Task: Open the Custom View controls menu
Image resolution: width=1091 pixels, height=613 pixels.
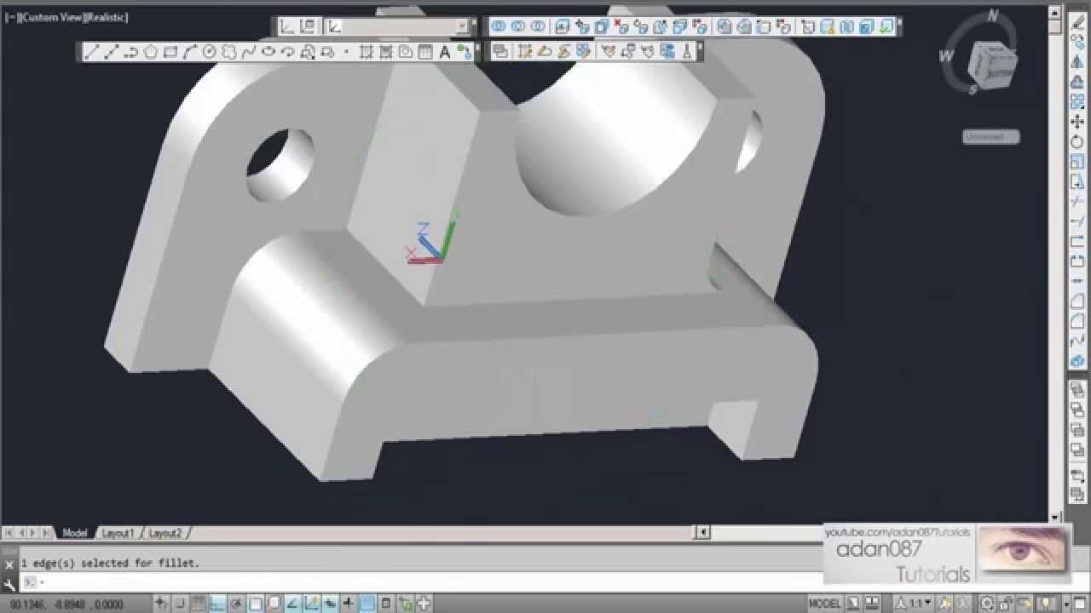Action: [x=51, y=17]
